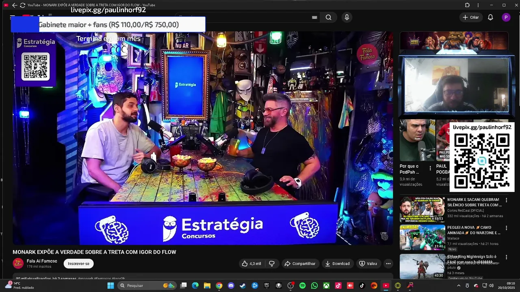The height and width of the screenshot is (292, 520).
Task: Open Discord from taskbar
Action: click(x=231, y=286)
